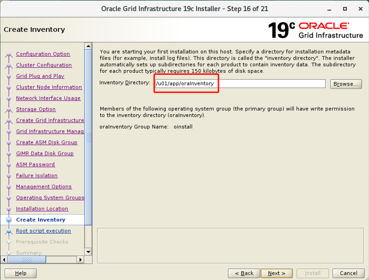The image size is (369, 280).
Task: Return to Installation Location step
Action: tap(42, 209)
